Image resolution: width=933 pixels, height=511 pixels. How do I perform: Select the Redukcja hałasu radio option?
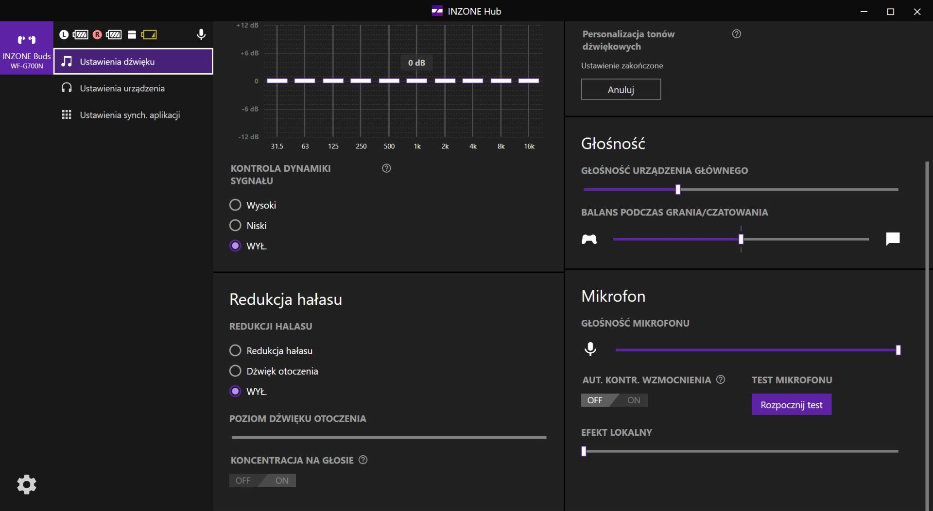235,350
